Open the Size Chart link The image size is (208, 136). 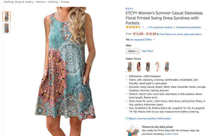pos(147,51)
